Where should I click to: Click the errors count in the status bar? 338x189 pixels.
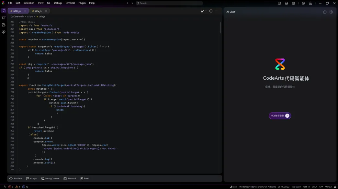click(11, 187)
